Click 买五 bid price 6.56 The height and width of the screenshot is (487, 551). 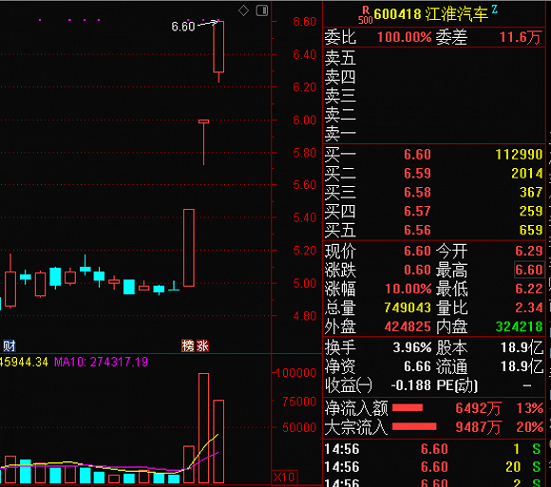[x=417, y=231]
